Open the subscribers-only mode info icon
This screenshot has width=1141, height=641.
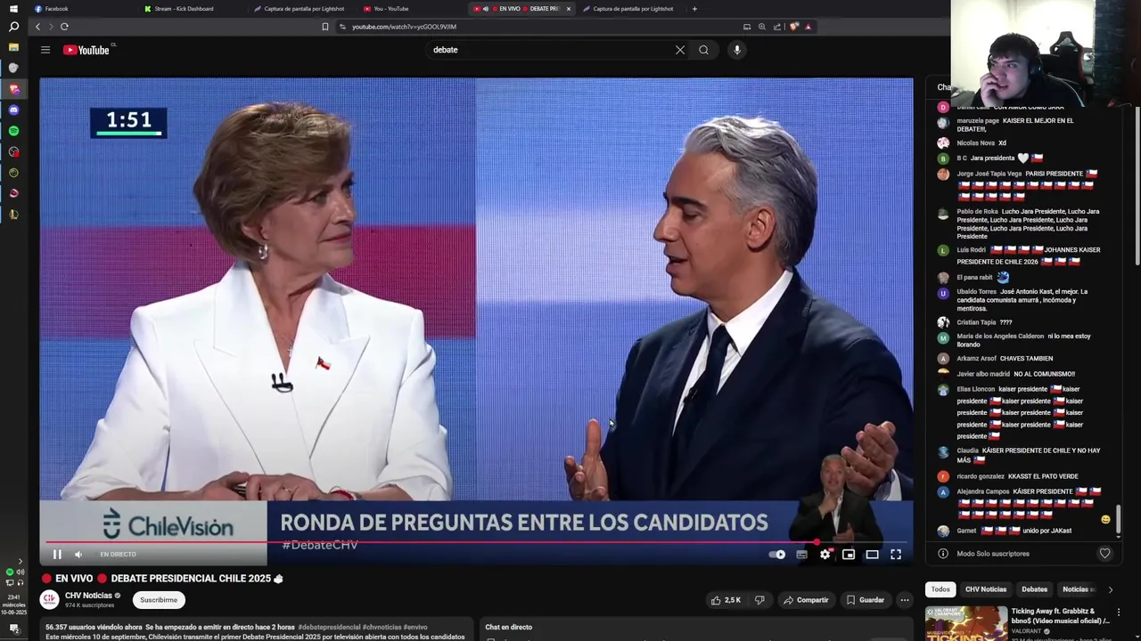coord(943,554)
